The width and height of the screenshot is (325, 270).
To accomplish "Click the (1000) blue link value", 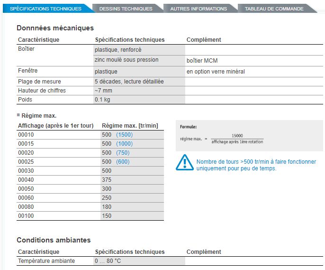I will click(125, 144).
